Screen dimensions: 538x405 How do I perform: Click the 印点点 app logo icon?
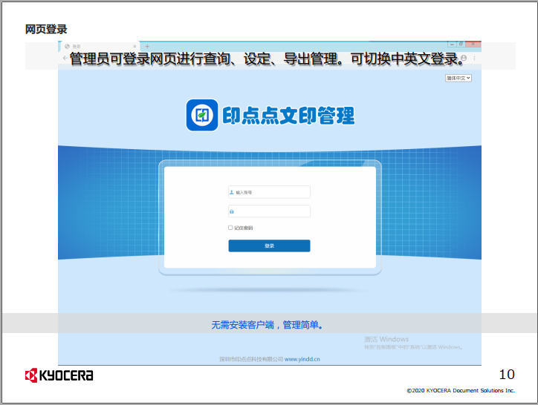tap(201, 115)
